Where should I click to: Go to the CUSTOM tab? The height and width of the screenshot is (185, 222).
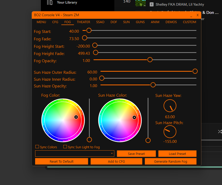coord(189,22)
